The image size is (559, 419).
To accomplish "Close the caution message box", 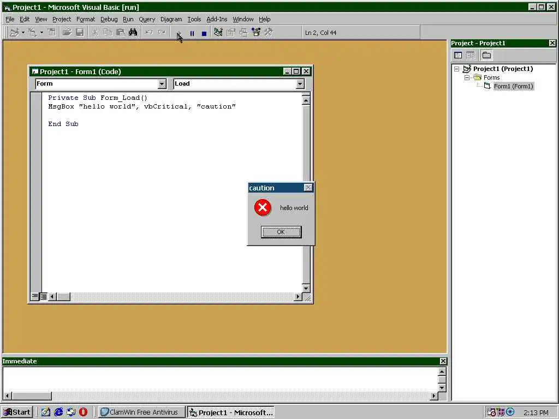I will 308,188.
